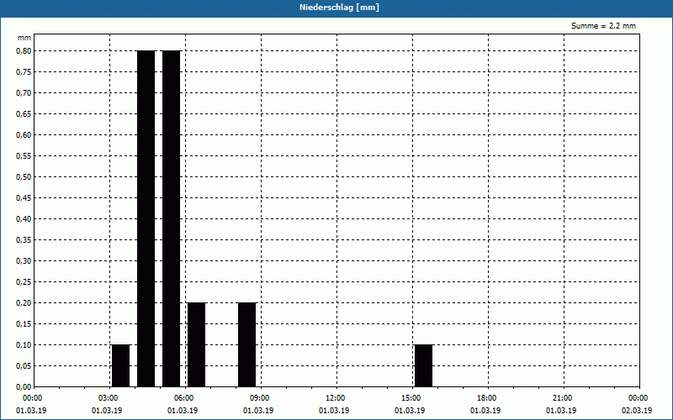This screenshot has width=673, height=420.
Task: Select the first 0,80 mm bar at 04:00
Action: click(146, 218)
